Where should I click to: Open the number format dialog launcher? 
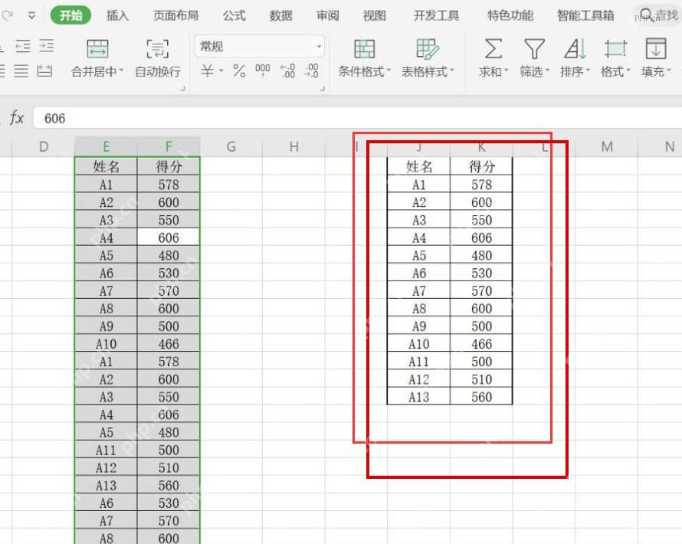click(323, 88)
